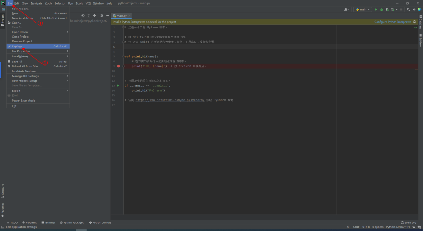Expand New Projects Setup submenu
This screenshot has width=423, height=231.
pos(38,81)
